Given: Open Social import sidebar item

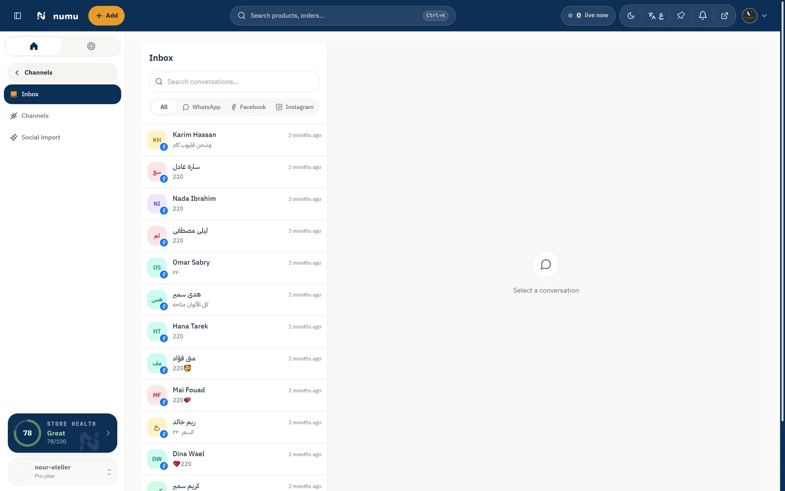Looking at the screenshot, I should (62, 137).
